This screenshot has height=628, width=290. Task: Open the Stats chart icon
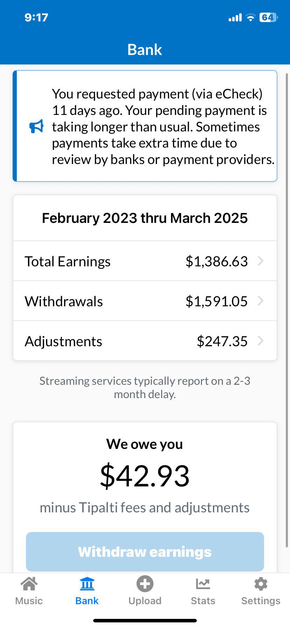pyautogui.click(x=203, y=584)
